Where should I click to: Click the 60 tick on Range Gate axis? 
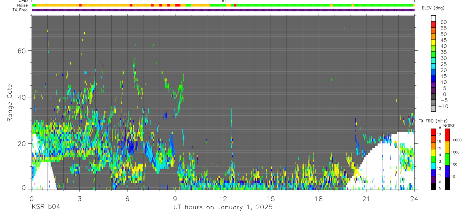pos(22,51)
